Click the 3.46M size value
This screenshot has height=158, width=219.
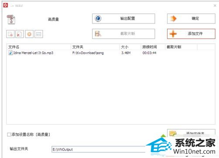126,53
